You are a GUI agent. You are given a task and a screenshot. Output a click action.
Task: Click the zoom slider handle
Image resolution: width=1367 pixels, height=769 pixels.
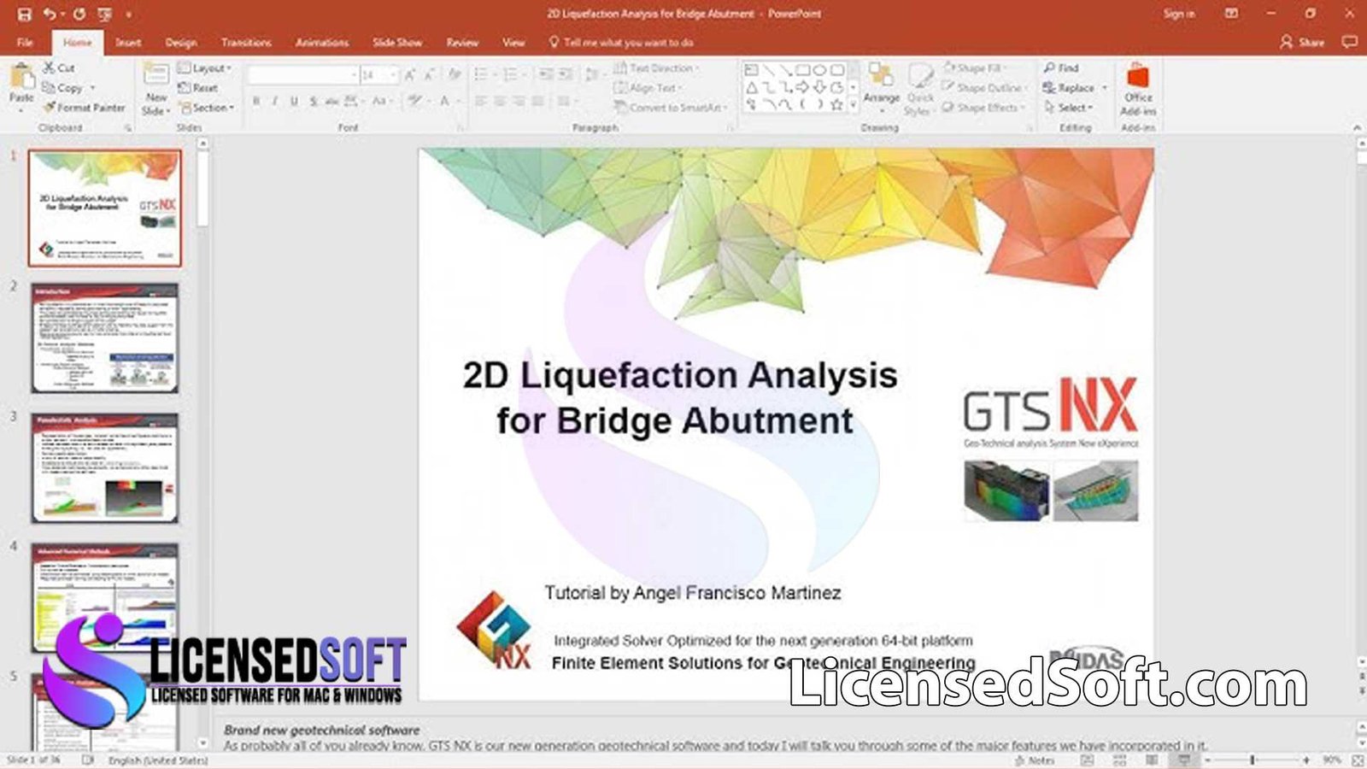click(x=1253, y=760)
